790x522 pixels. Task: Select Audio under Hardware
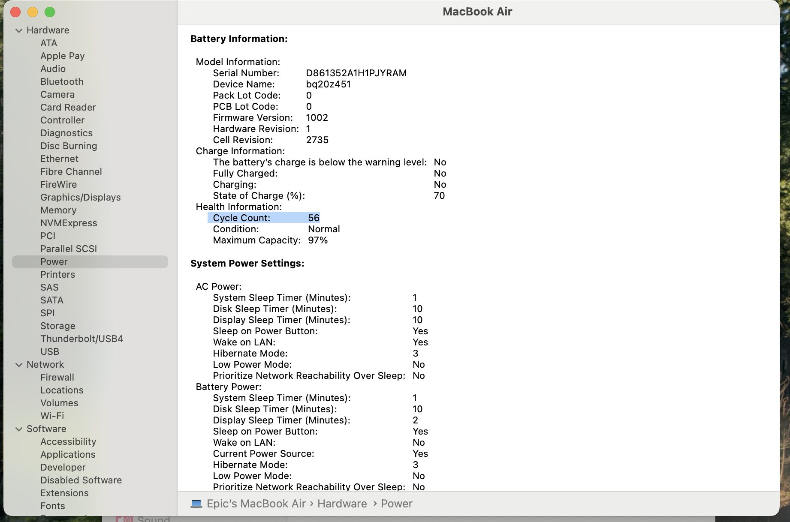click(x=53, y=69)
